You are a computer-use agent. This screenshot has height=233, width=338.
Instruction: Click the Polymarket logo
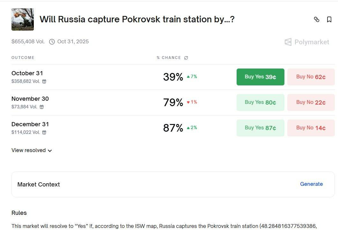tap(307, 42)
